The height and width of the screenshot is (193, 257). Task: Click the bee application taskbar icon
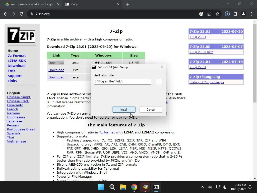click(x=145, y=187)
